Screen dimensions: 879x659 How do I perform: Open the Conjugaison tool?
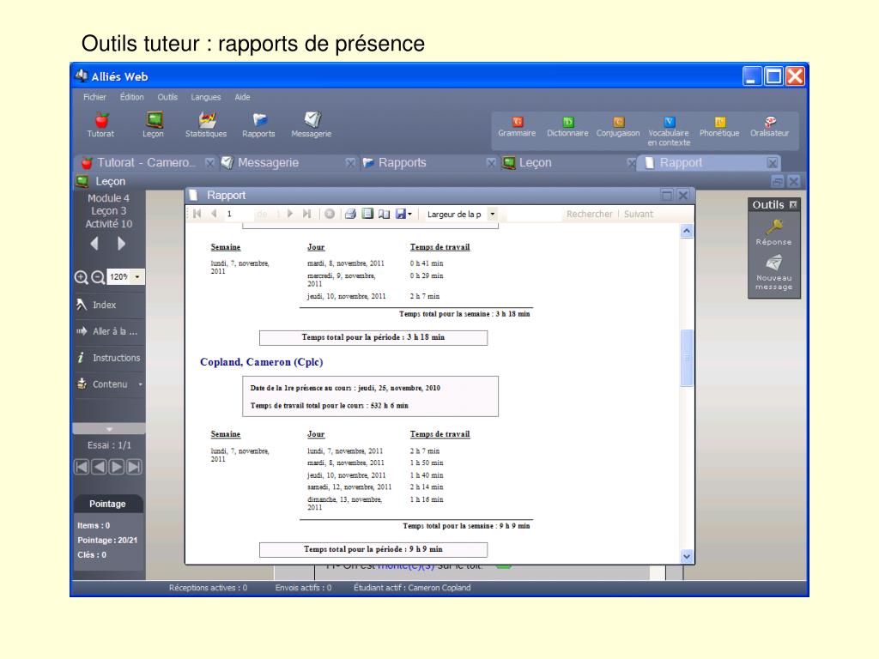point(618,127)
